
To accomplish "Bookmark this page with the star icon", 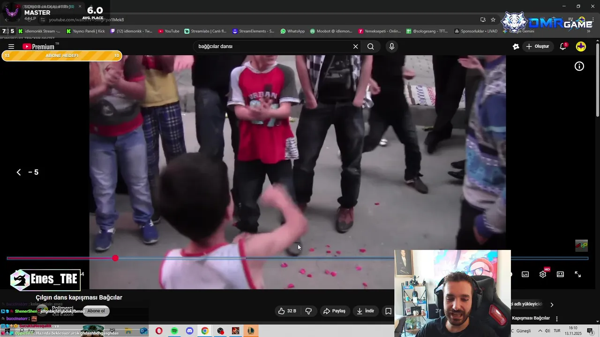I will [493, 20].
